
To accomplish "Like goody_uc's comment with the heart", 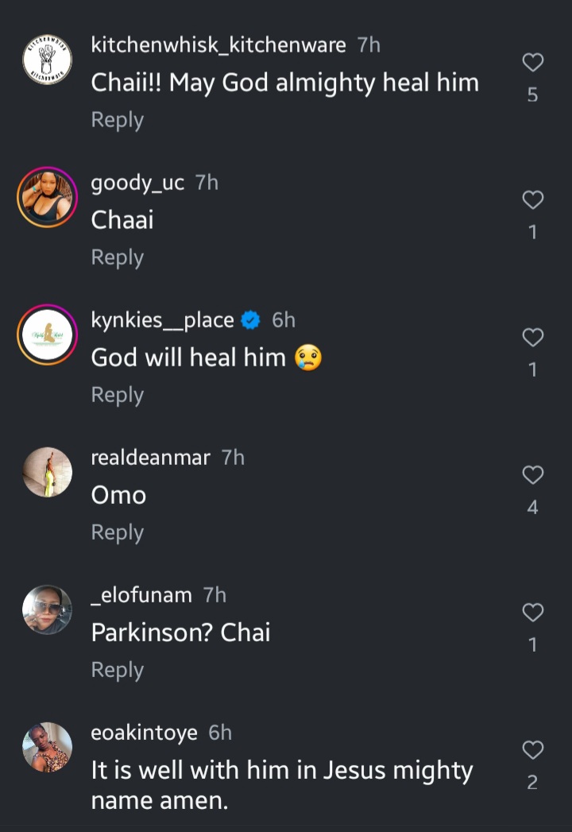I will pyautogui.click(x=532, y=200).
